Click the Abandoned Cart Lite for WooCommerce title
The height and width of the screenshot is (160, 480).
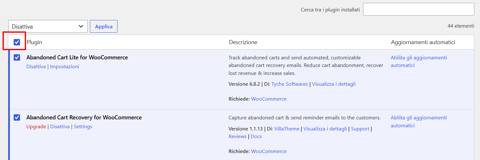tap(77, 57)
